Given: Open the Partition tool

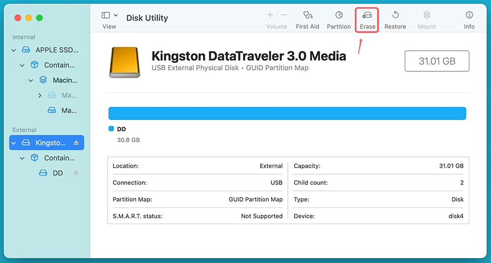Looking at the screenshot, I should [x=339, y=20].
